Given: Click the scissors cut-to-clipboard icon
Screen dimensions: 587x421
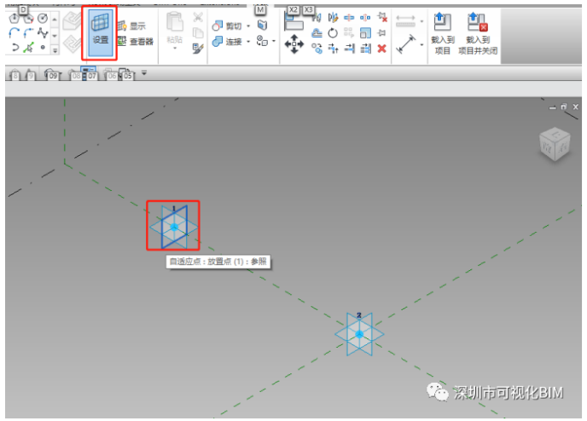Looking at the screenshot, I should coord(198,17).
